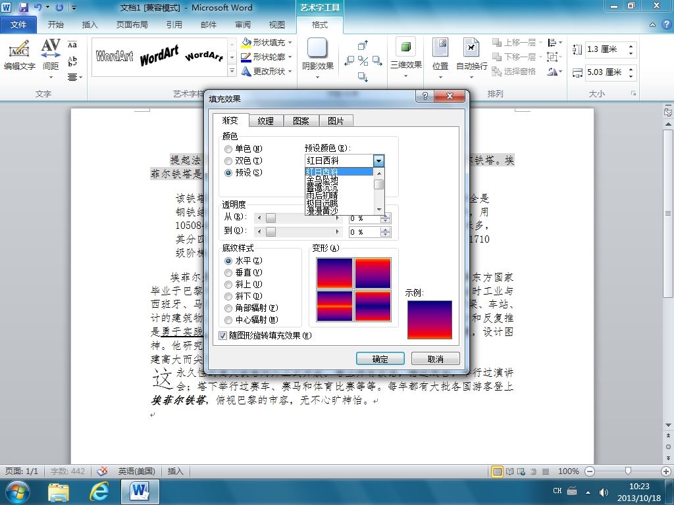Click the spell-check proofing icon in status bar

tap(102, 471)
